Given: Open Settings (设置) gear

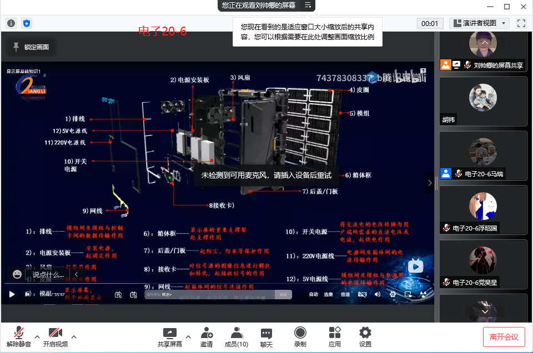Looking at the screenshot, I should pos(365,337).
